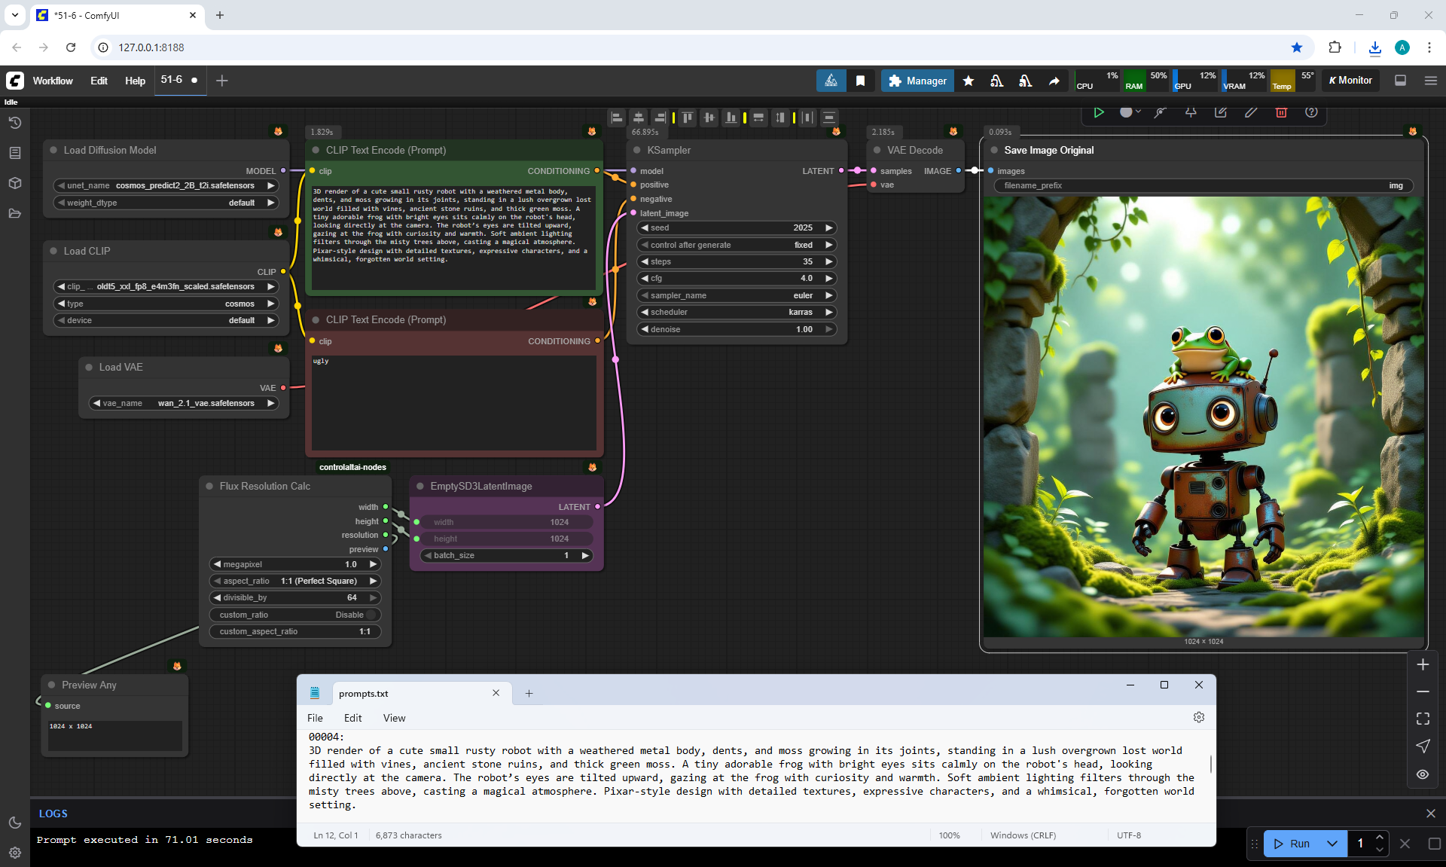Toggle the dark theme moon icon
Image resolution: width=1446 pixels, height=867 pixels.
[x=15, y=823]
